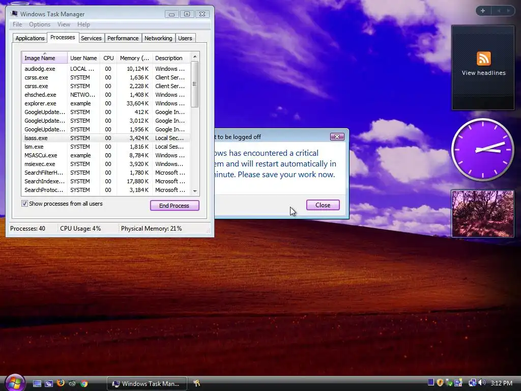Select the msiexec.exe process row
Screen dimensions: 521x391
106,164
